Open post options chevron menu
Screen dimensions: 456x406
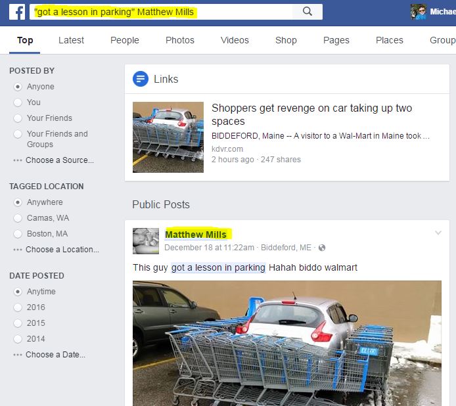point(438,233)
